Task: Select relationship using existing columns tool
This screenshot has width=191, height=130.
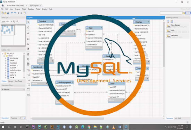Action: (x=28, y=95)
